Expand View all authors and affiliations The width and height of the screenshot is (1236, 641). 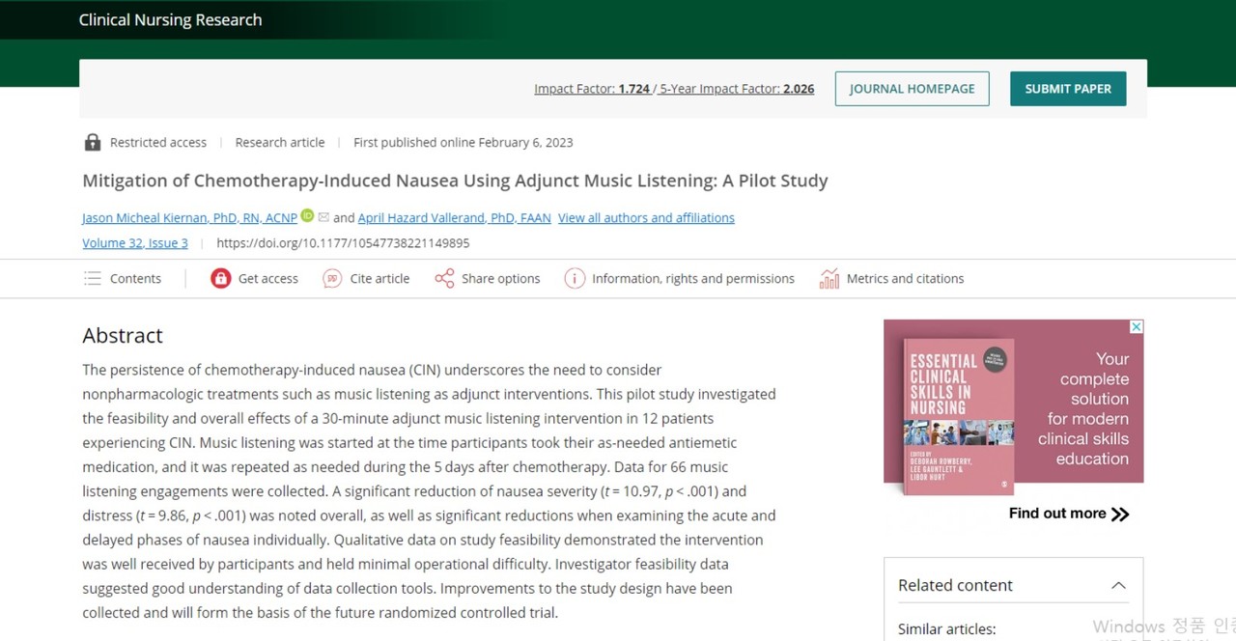coord(646,218)
